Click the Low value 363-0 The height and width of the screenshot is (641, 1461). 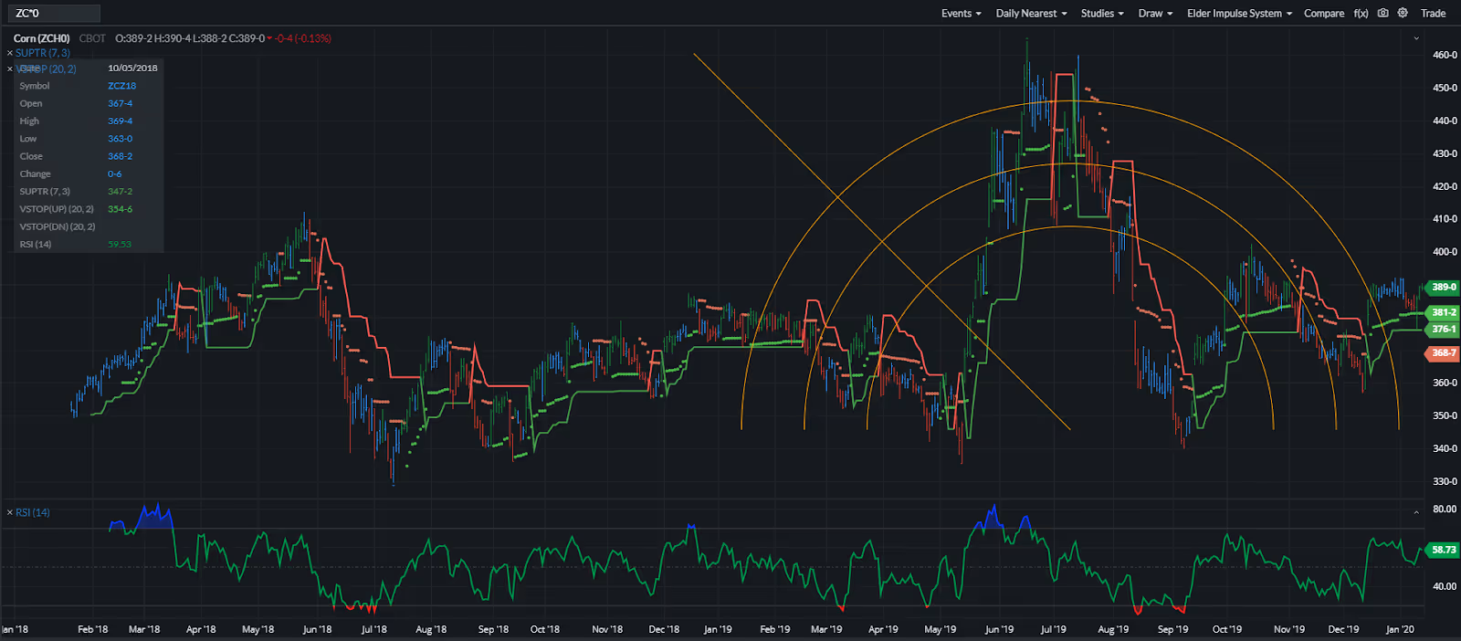coord(120,139)
